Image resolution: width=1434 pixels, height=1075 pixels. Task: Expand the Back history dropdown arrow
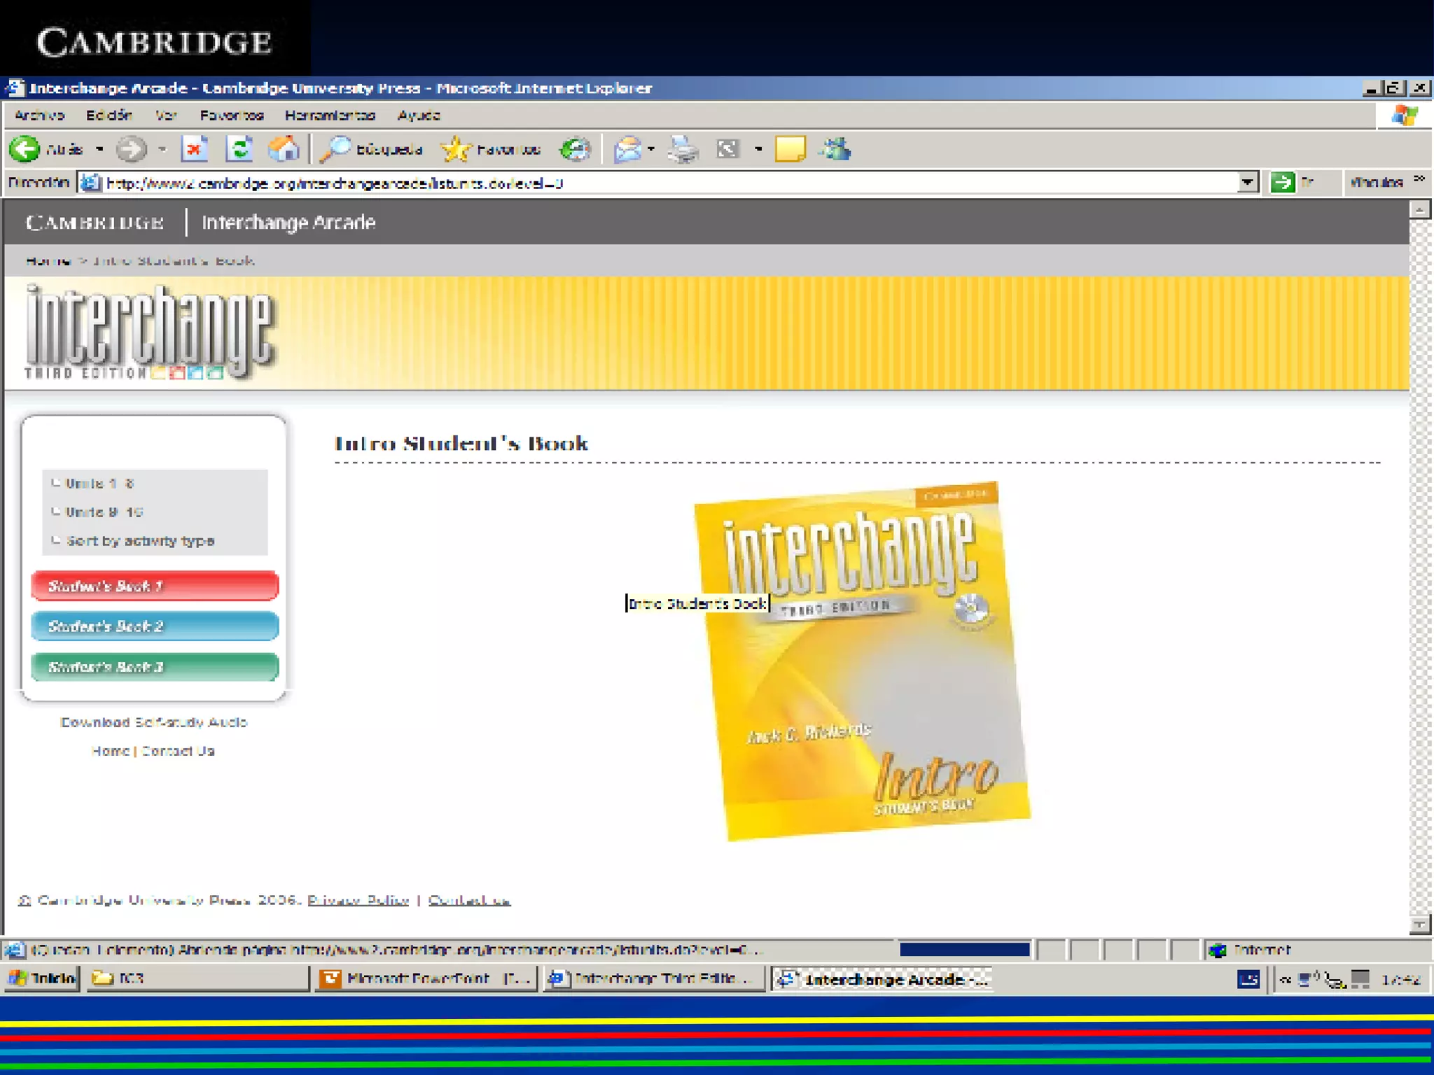click(x=99, y=149)
